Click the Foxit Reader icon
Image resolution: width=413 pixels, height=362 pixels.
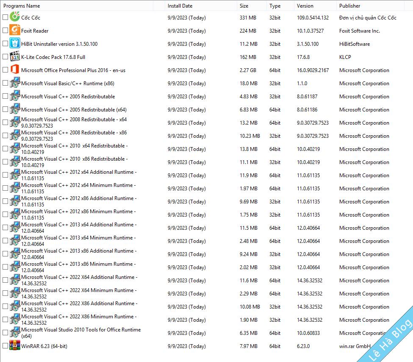pos(15,30)
